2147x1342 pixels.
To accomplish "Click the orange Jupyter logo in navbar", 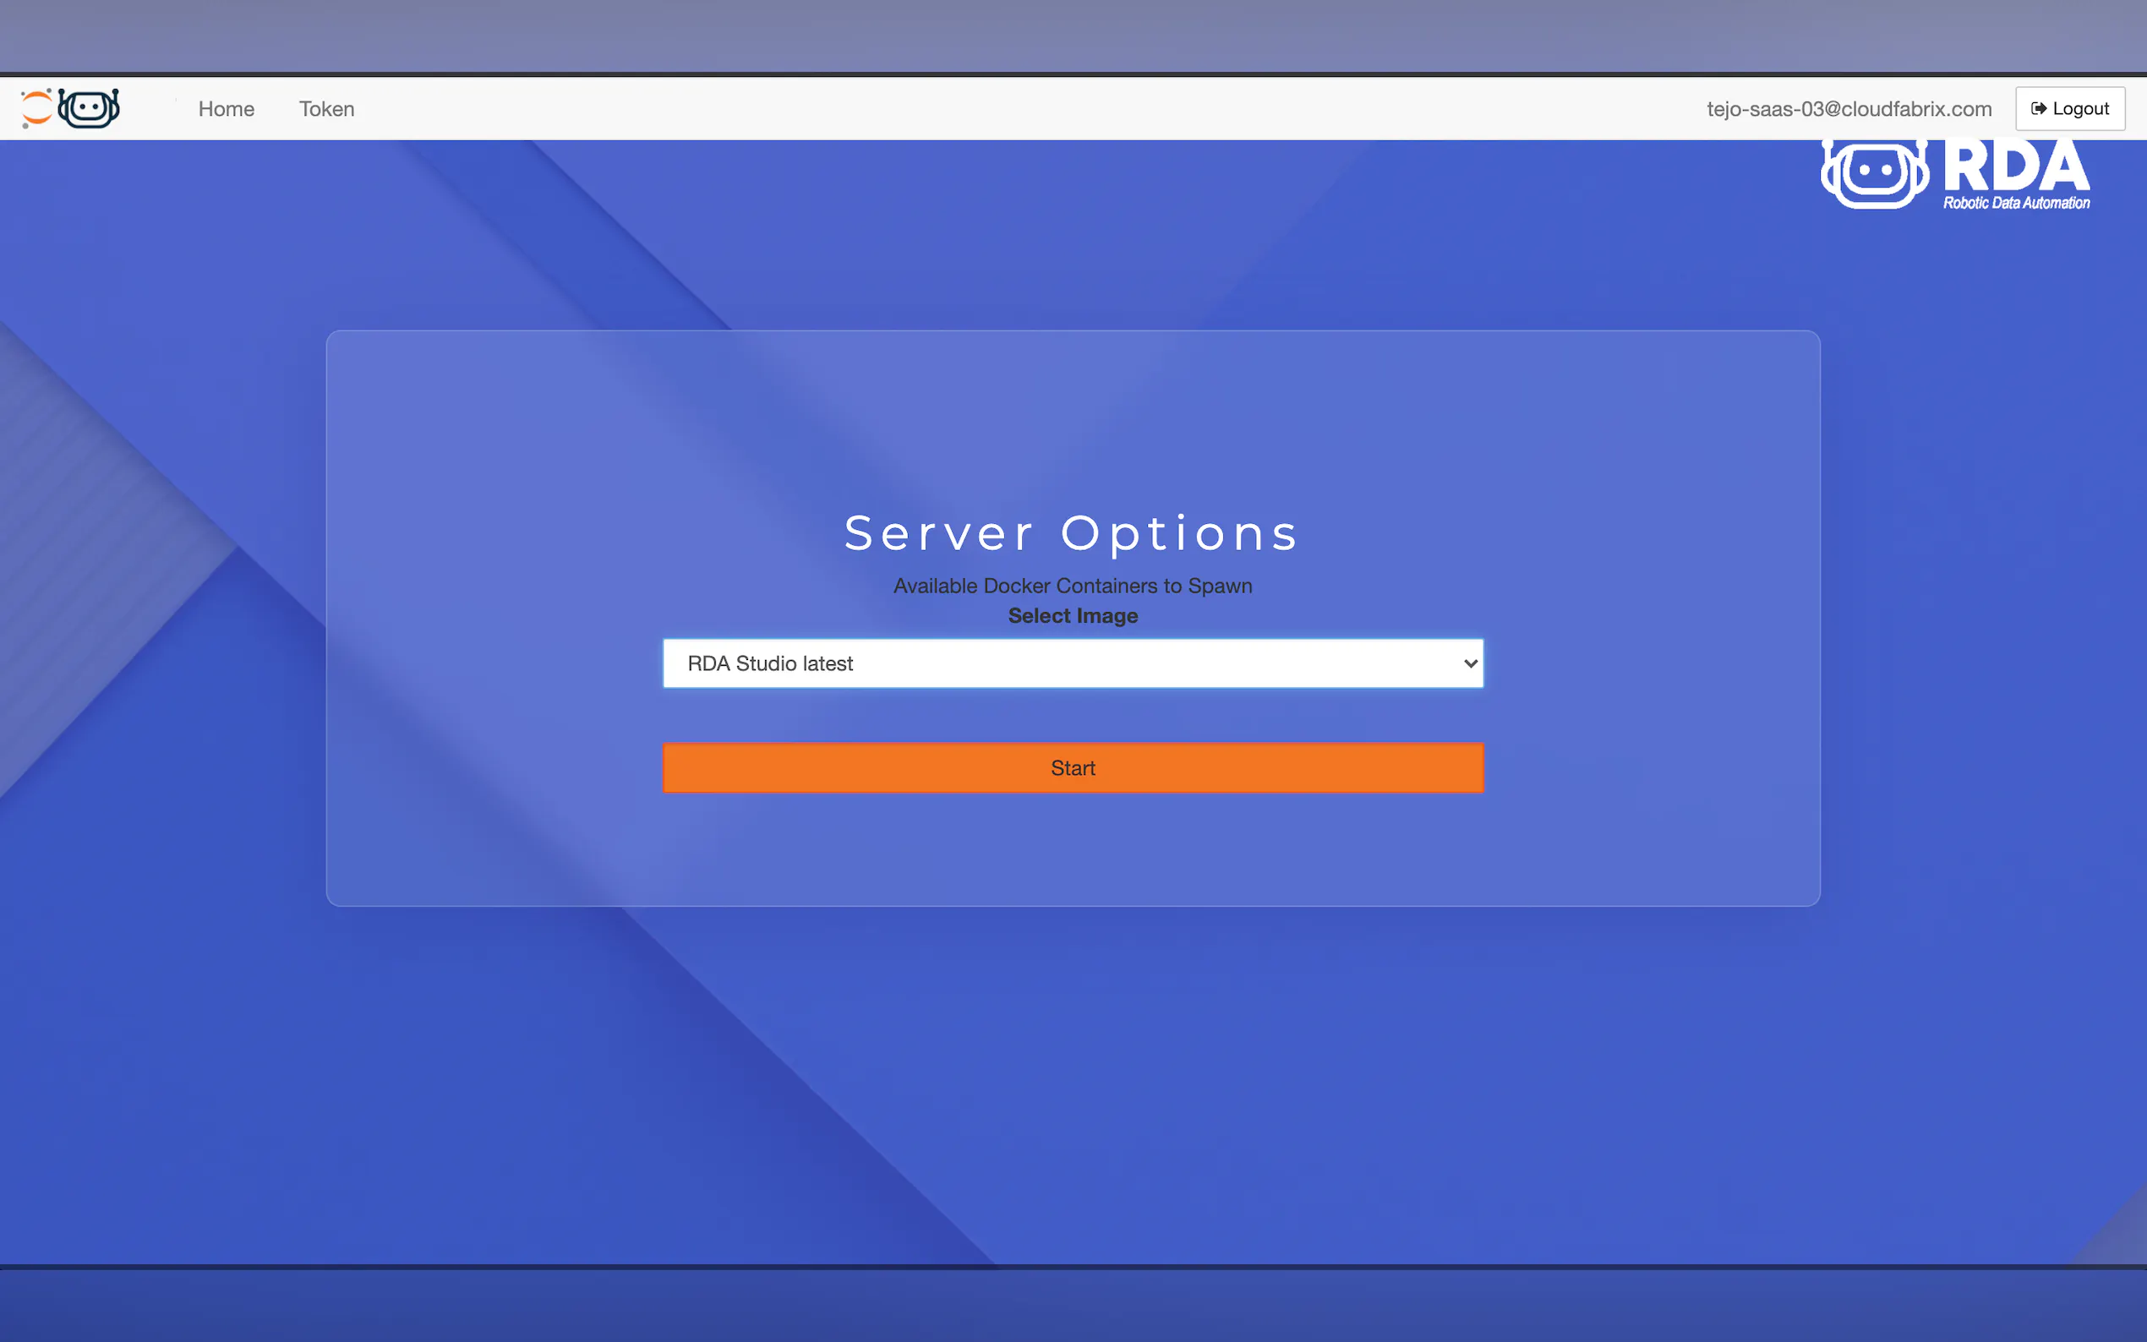I will point(36,108).
